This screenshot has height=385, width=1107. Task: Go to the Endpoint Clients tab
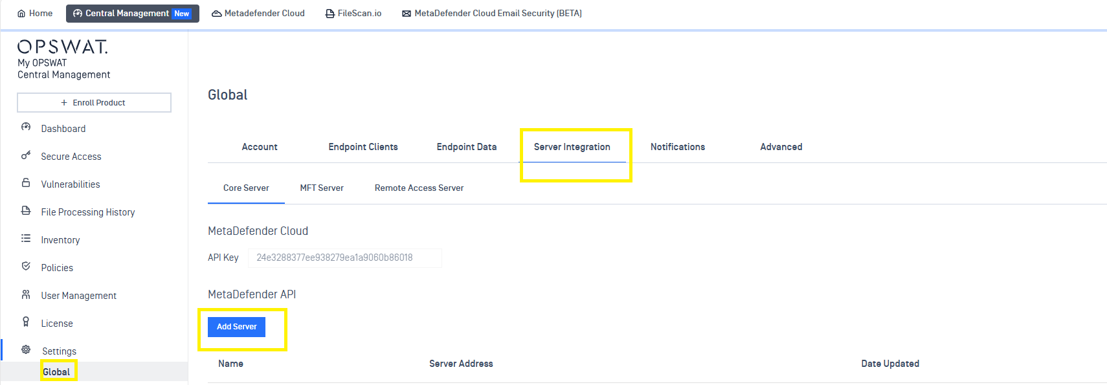(363, 147)
